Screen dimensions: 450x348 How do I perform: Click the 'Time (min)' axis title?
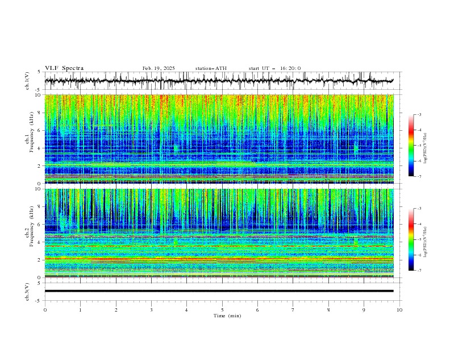[227, 316]
